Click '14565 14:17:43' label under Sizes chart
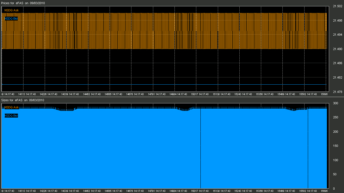Image resolution: width=344 pixels, height=193 pixels. point(113,191)
